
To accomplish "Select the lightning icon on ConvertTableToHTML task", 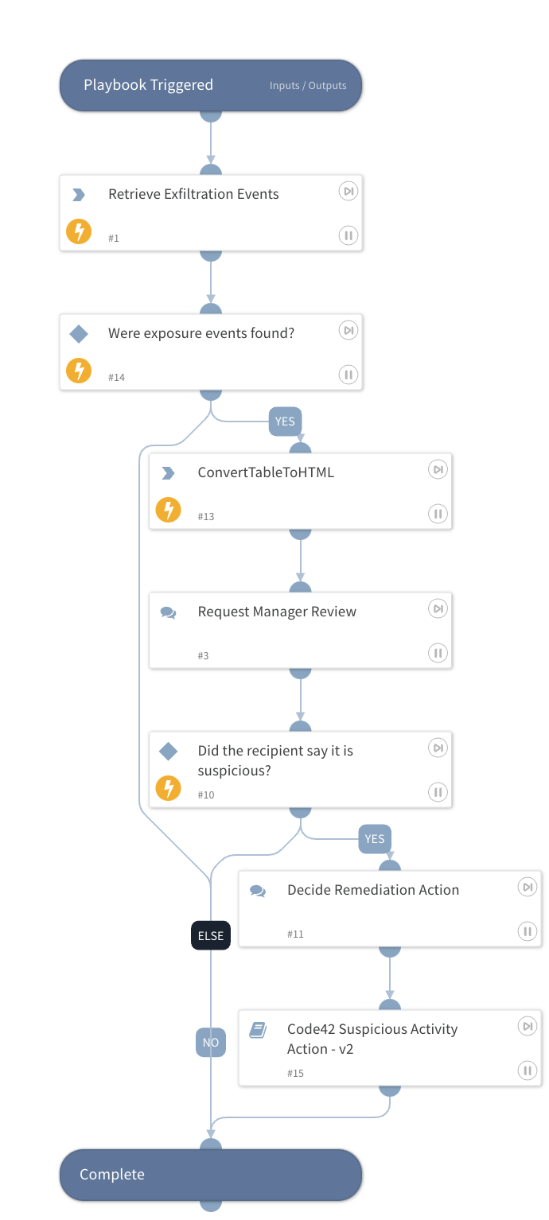I will (x=168, y=510).
